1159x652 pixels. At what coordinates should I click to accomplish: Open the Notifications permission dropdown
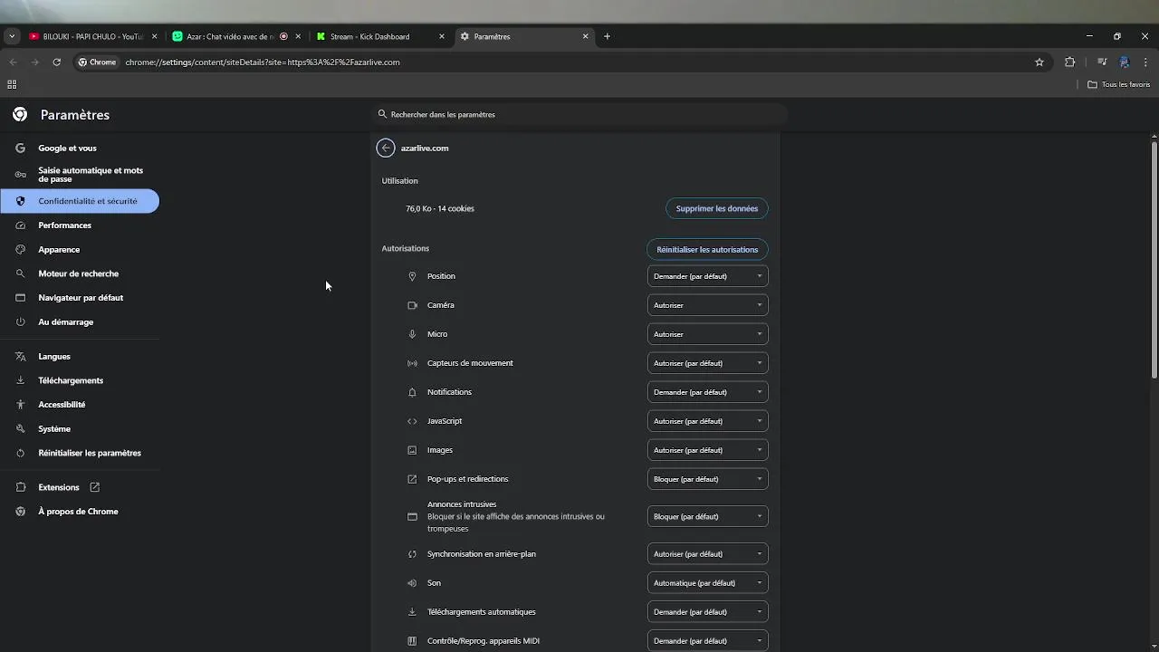tap(707, 392)
